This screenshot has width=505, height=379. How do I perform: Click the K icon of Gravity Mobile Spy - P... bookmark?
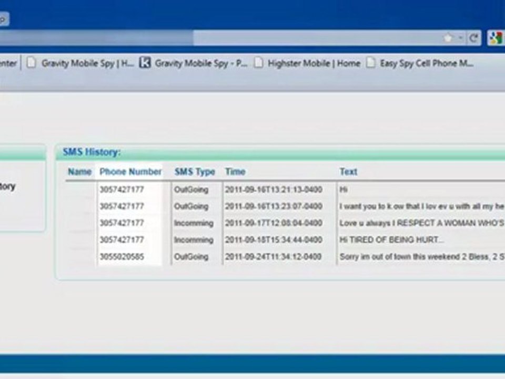pos(145,63)
